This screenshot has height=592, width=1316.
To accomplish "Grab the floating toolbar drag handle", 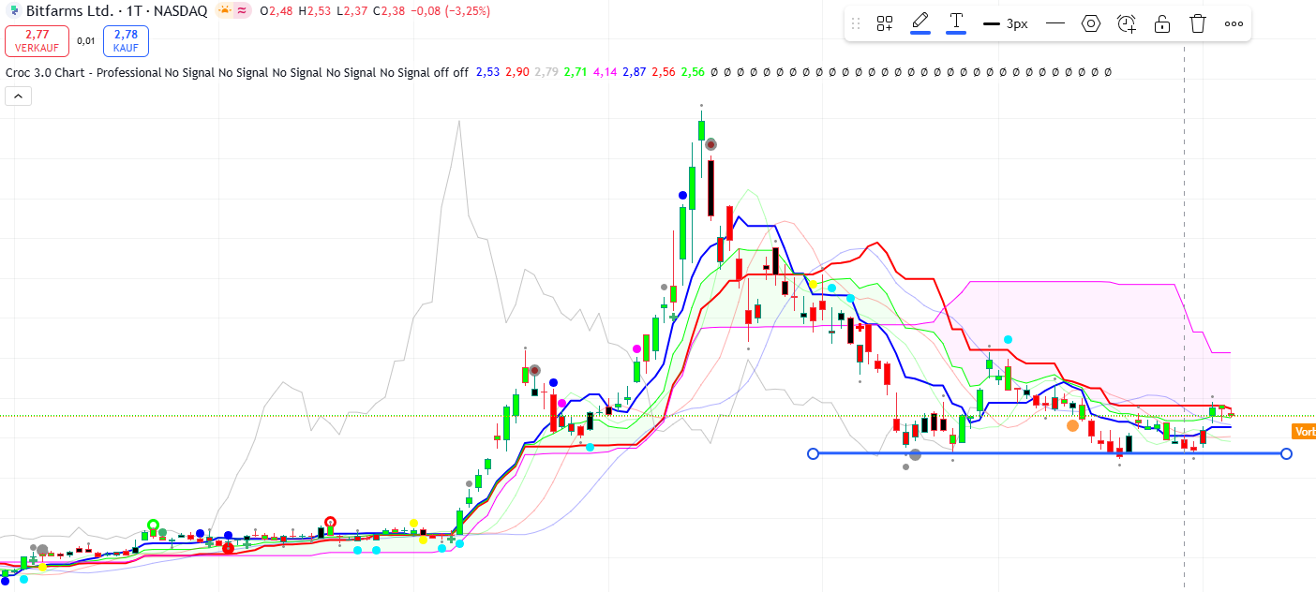I will pos(855,23).
